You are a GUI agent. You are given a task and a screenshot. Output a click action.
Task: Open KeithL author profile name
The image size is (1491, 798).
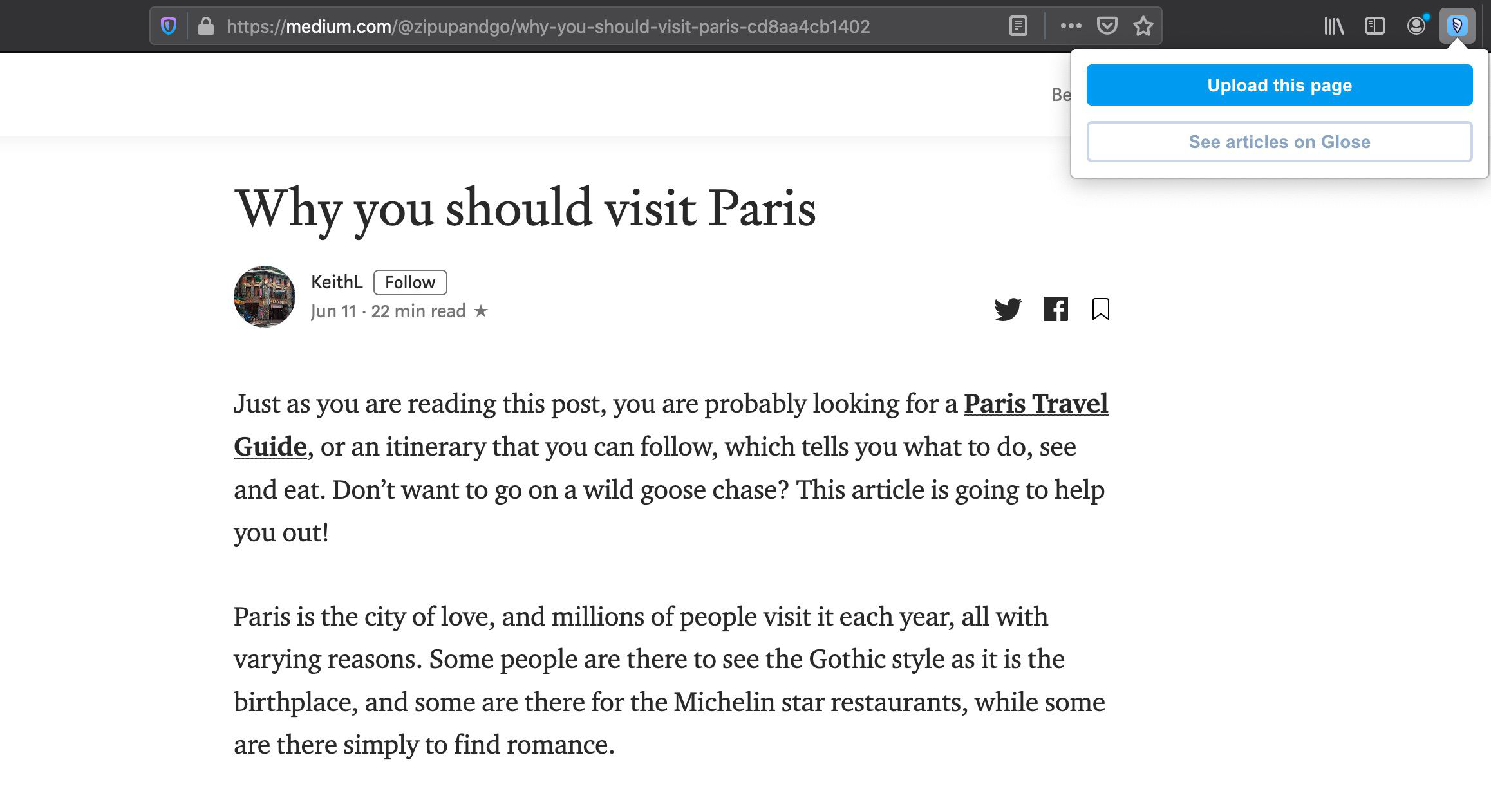tap(337, 282)
